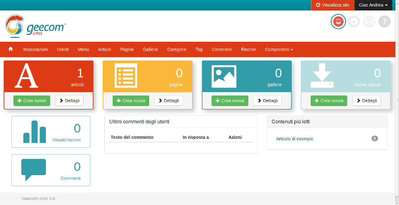Click Crea nuova on pagine card
The height and width of the screenshot is (205, 399).
131,101
